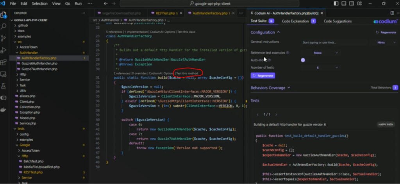Open MediaFileUploadTest.php in explorer
400x184 pixels.
coord(41,167)
